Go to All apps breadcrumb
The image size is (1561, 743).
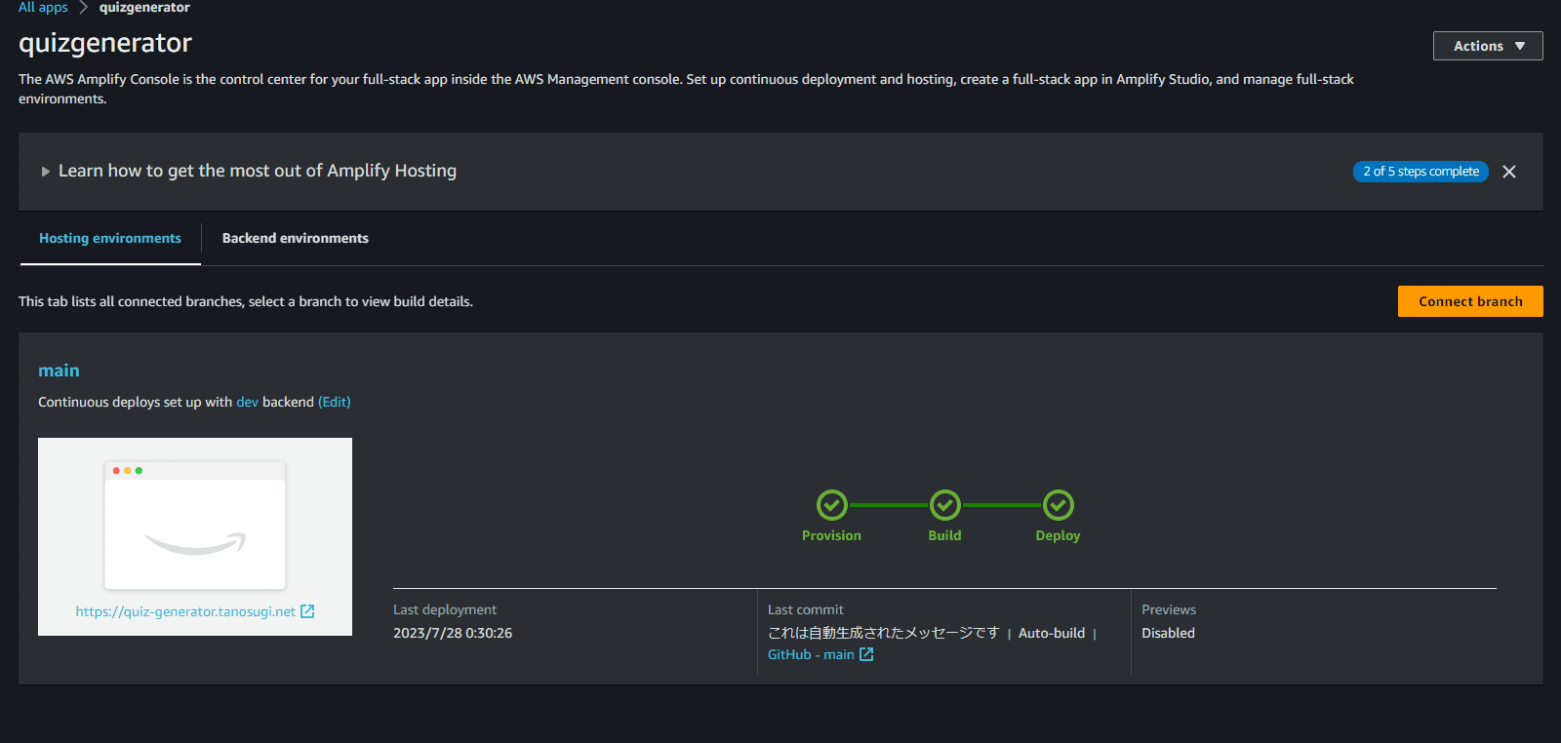[x=43, y=8]
